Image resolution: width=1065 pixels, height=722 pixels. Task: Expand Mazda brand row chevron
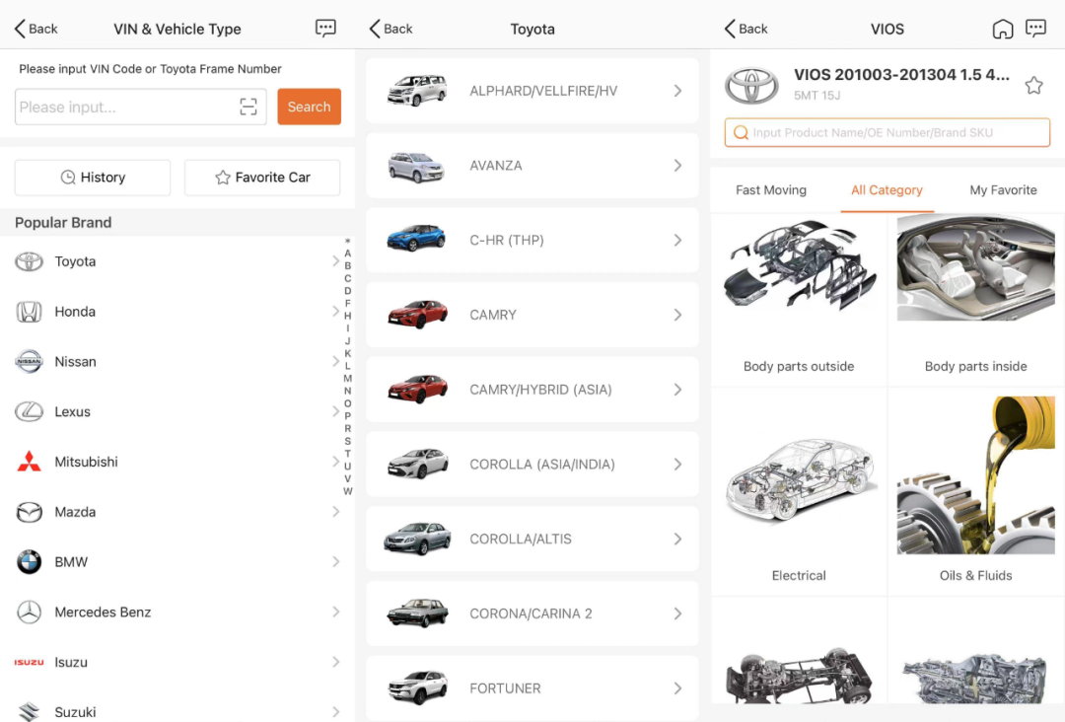point(335,512)
